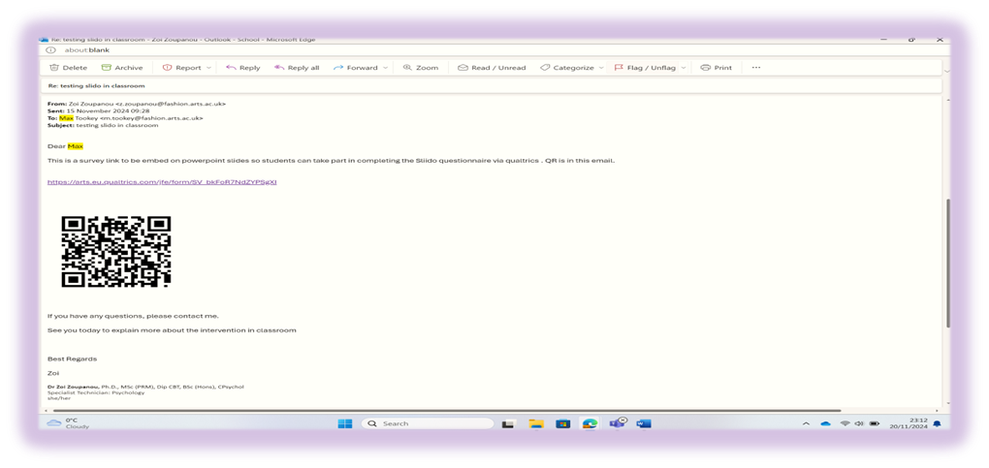The image size is (989, 468).
Task: Click the vertical scrollbar of the email
Action: pos(947,264)
